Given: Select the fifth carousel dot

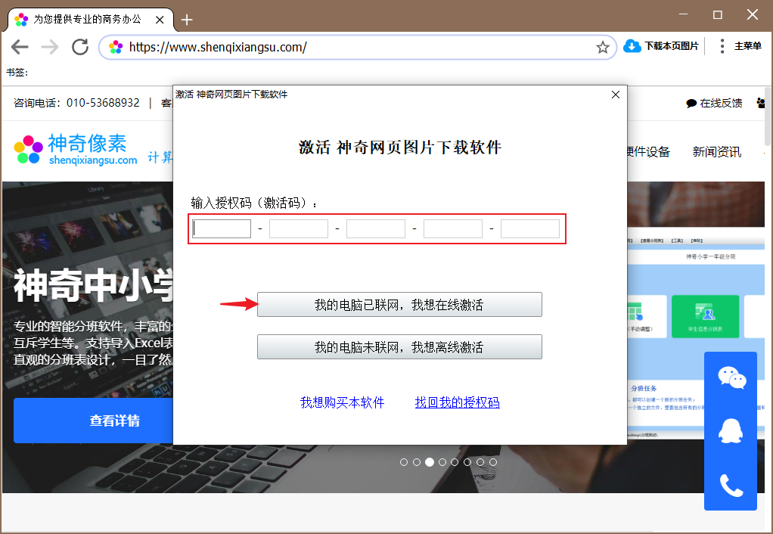Looking at the screenshot, I should tap(455, 462).
